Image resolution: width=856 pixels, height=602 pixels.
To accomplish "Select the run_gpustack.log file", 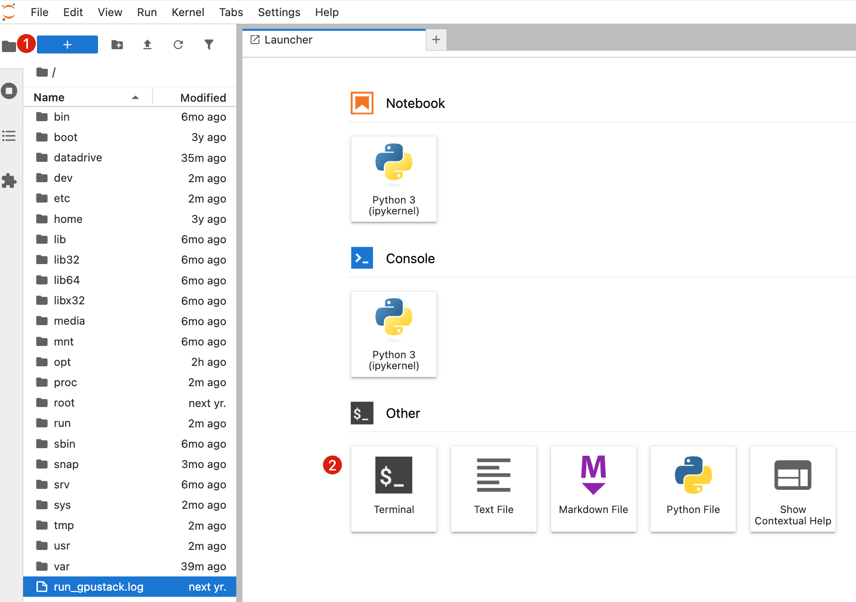I will [98, 587].
